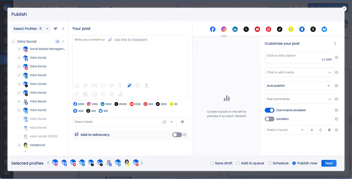Open the emoji picker in the post editor

point(77,85)
